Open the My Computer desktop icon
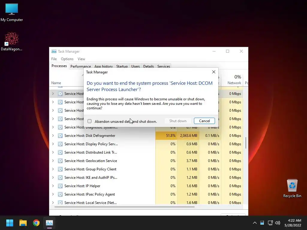Viewport: 307px width, 230px height. coord(12,12)
